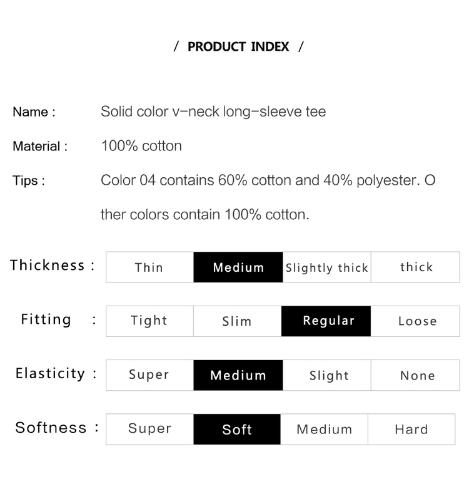469x501 pixels.
Task: Select Medium in the Elasticity row
Action: 238,375
